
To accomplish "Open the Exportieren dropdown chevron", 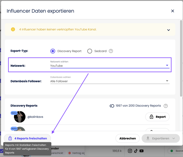I will 174,138.
